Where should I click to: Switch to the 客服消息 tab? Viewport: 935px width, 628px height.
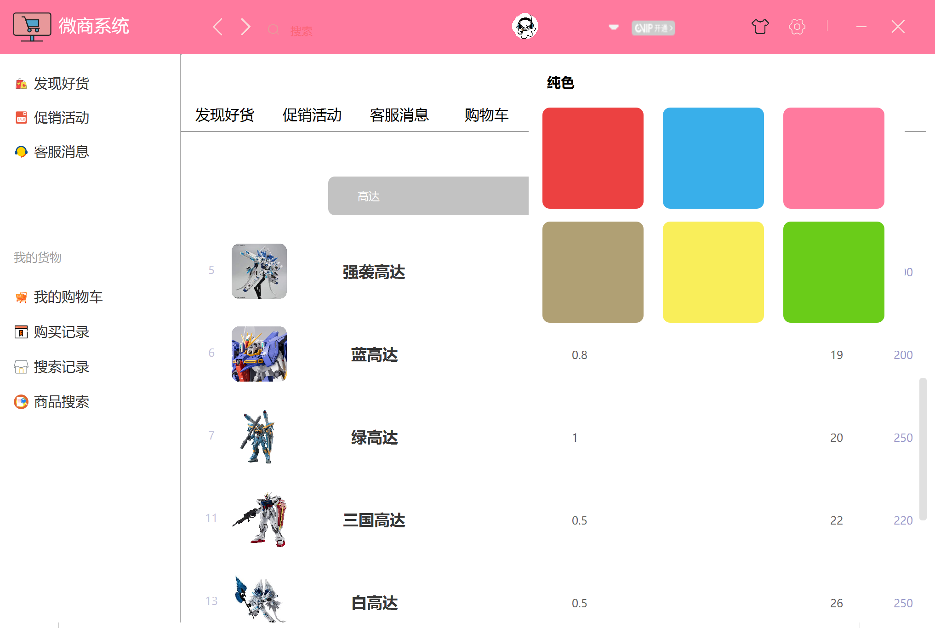(399, 115)
